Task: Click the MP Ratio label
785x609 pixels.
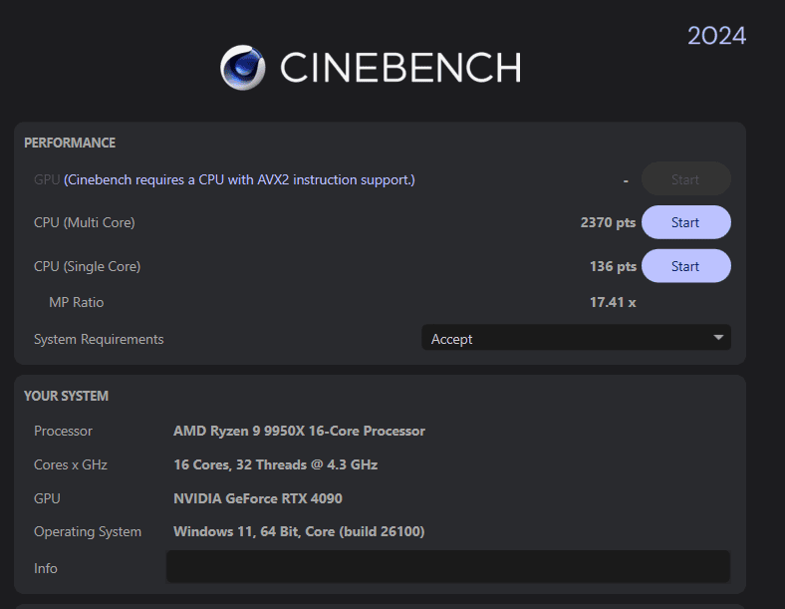Action: tap(76, 302)
